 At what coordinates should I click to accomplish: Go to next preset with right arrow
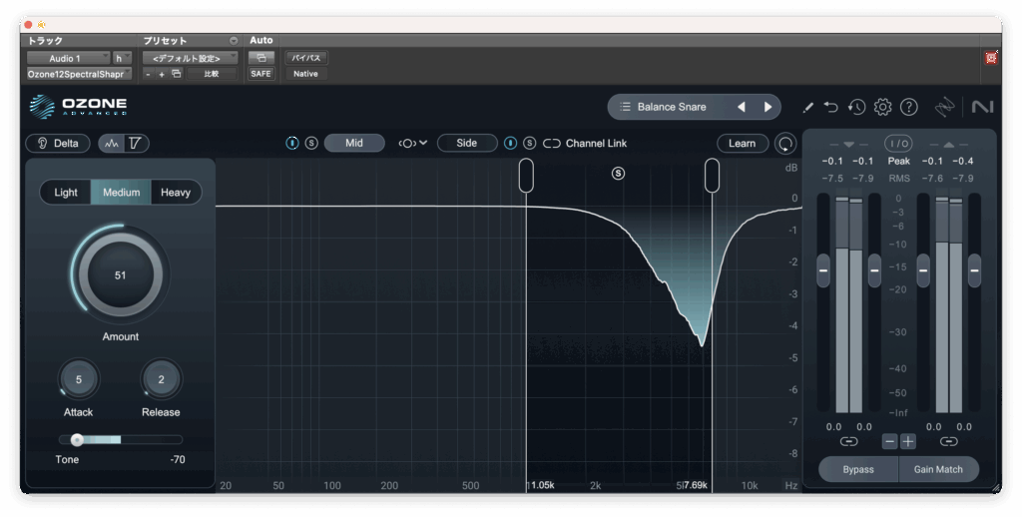click(x=767, y=107)
